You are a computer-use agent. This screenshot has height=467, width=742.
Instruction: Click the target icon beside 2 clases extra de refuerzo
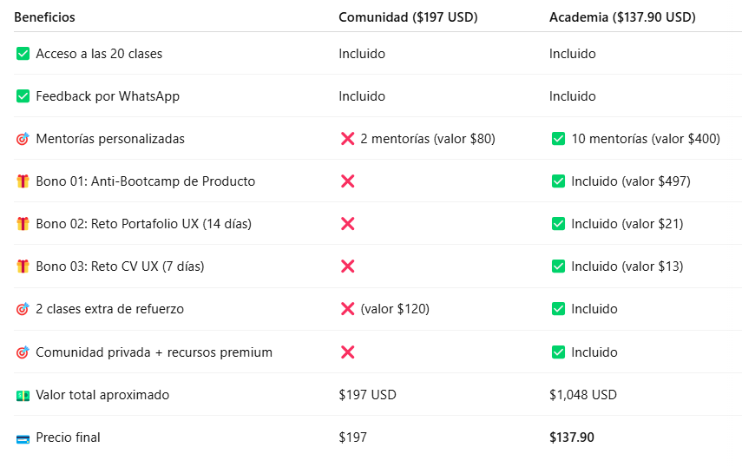(x=23, y=309)
